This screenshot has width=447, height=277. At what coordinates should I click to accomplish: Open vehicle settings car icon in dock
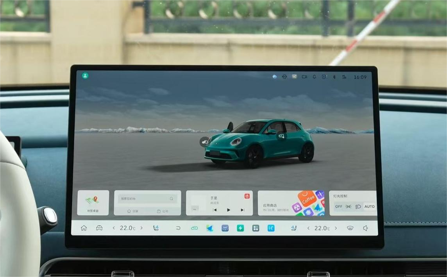click(x=99, y=228)
